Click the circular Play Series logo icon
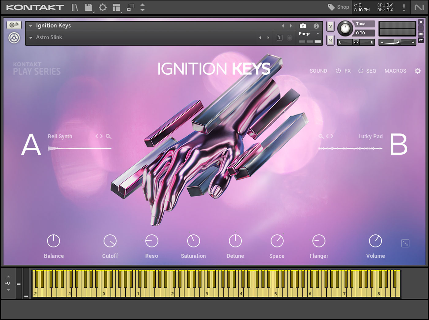 14,38
